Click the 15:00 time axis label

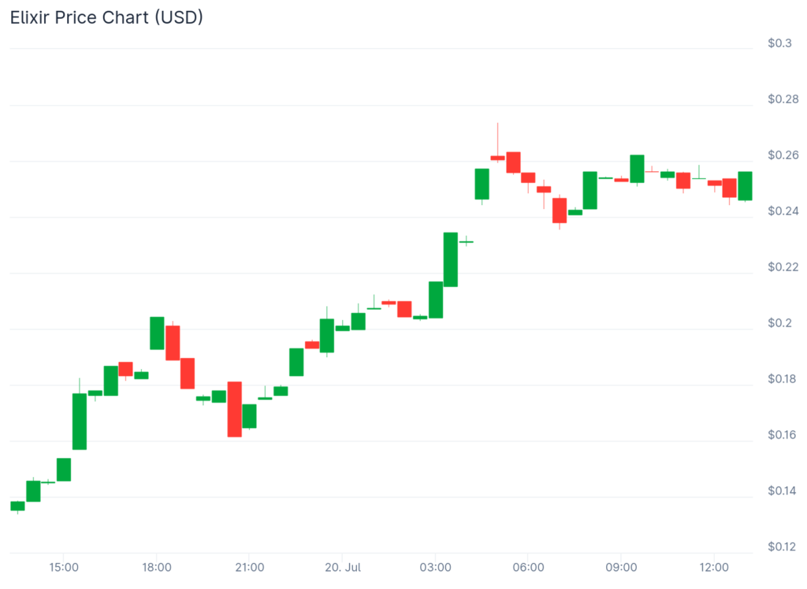tap(64, 568)
